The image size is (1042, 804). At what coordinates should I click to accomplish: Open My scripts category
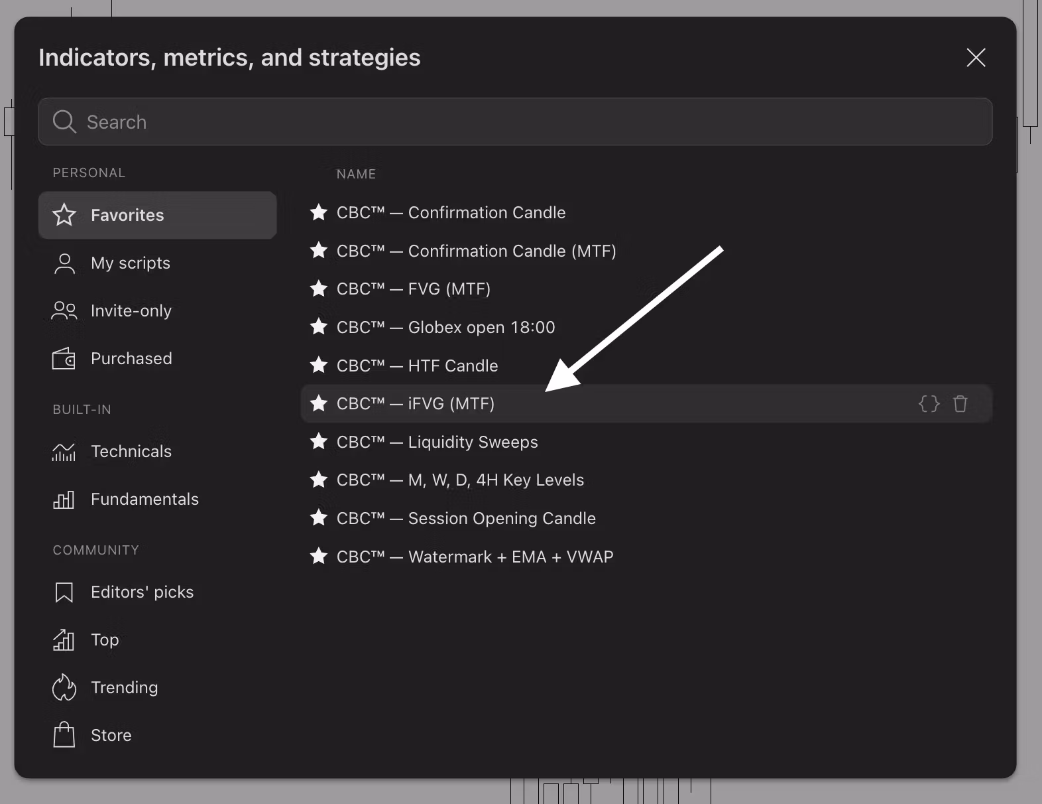tap(157, 263)
